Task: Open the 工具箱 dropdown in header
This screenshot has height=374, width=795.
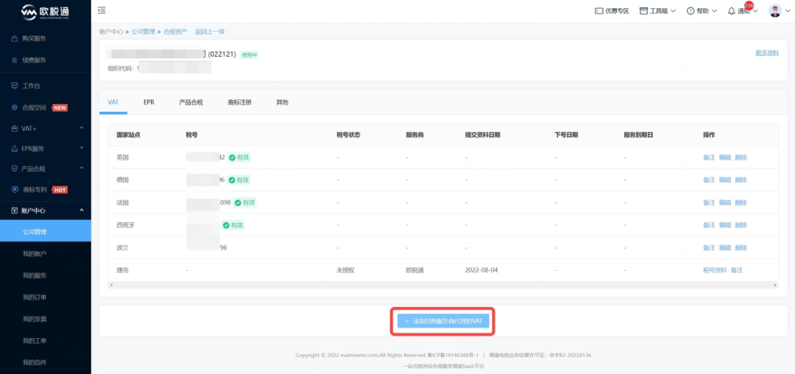Action: 659,11
